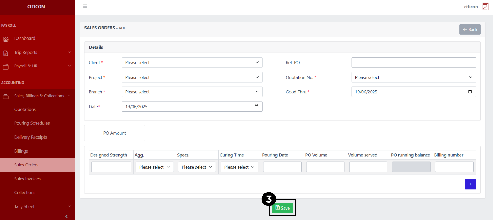
Task: Click the Ref. PO input field
Action: (413, 62)
